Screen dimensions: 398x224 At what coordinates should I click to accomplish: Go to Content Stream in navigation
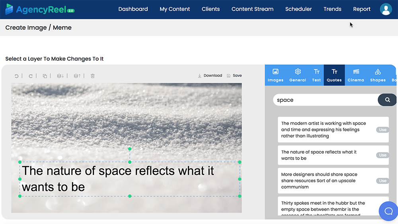click(252, 9)
